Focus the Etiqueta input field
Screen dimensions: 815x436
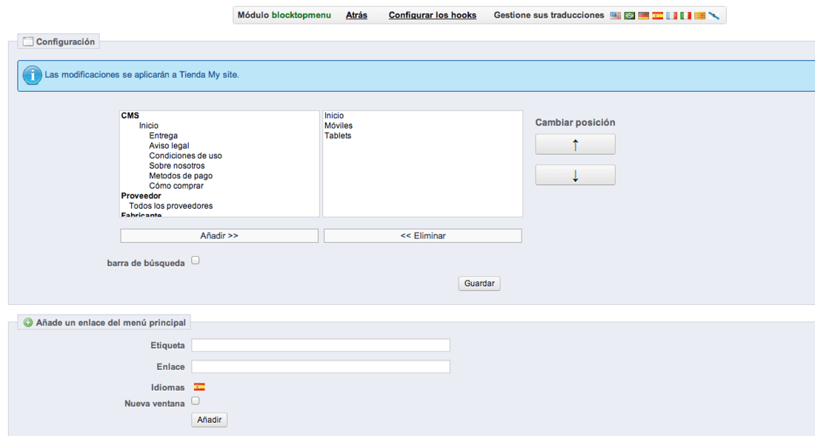(x=321, y=345)
